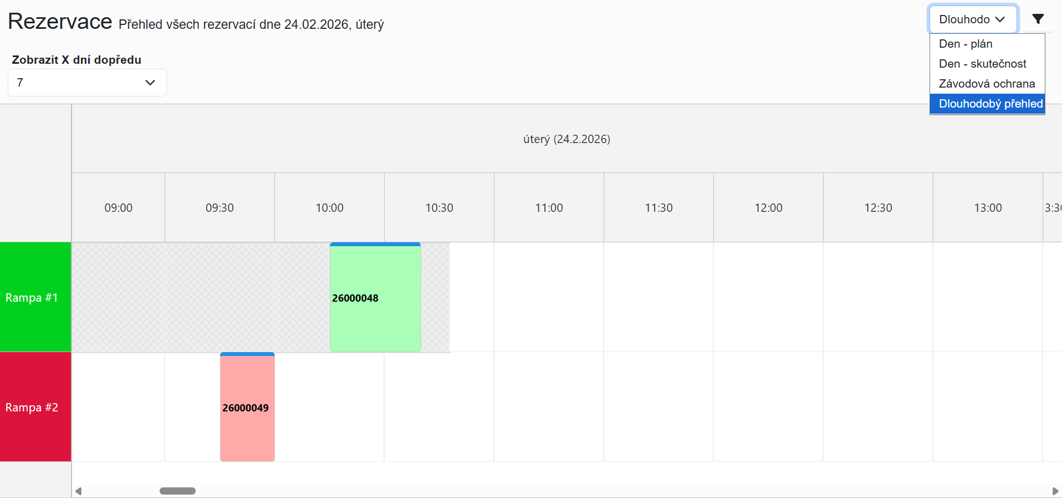Open reservation 26000049 on Rampa #2
The width and height of the screenshot is (1062, 504).
point(247,408)
